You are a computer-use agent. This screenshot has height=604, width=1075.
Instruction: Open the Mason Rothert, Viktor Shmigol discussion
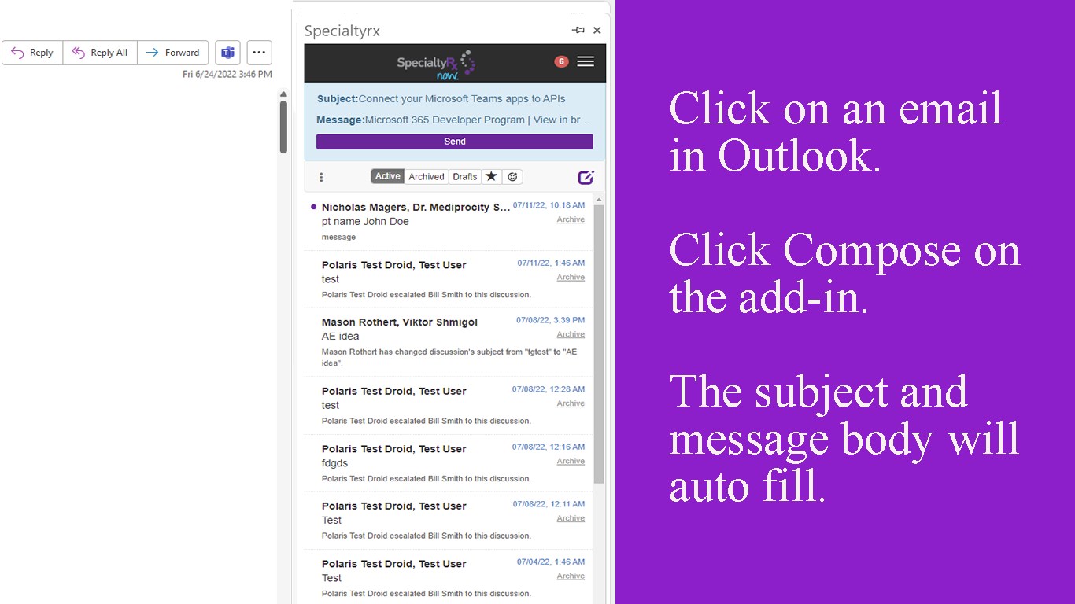(448, 342)
